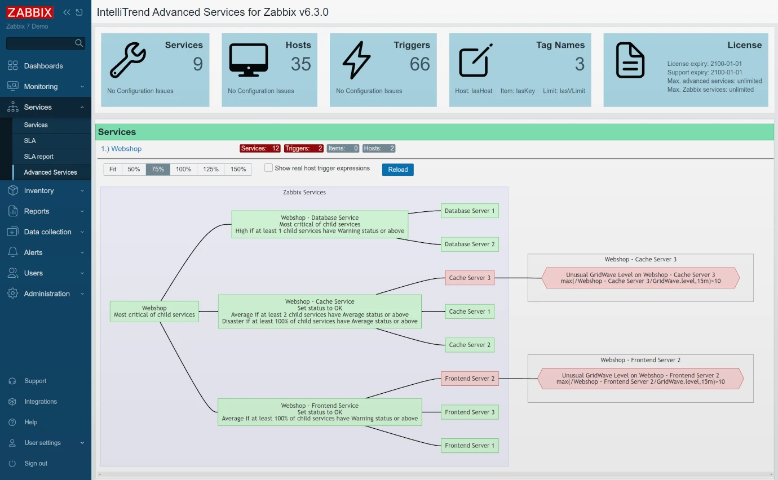Click the Users icon in sidebar
778x480 pixels.
[x=12, y=273]
